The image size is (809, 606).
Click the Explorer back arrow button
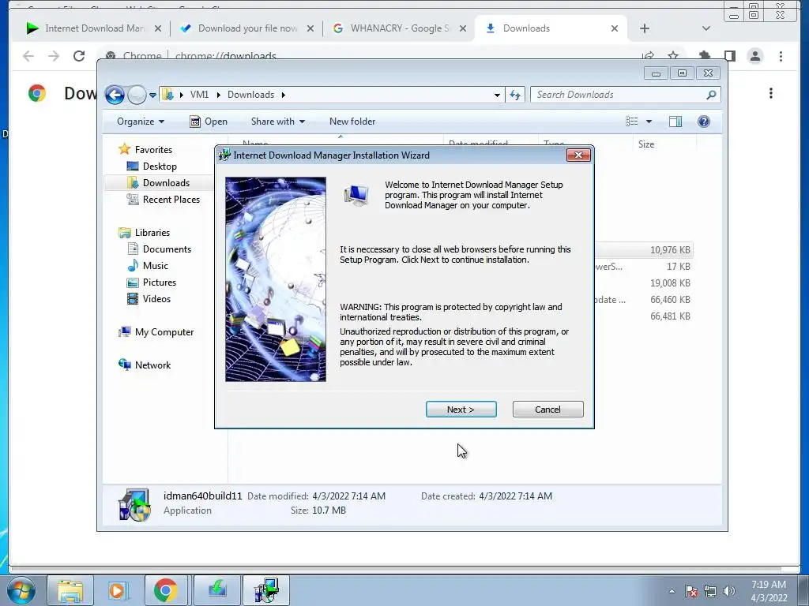[115, 95]
